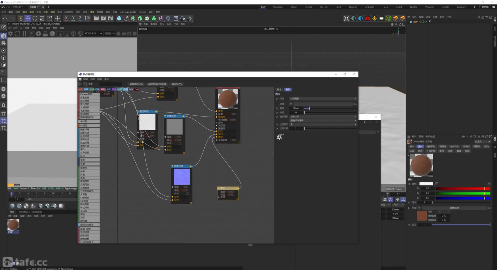The image size is (497, 270).
Task: Toggle the Octane lock resolution padlock
Action: [45, 33]
